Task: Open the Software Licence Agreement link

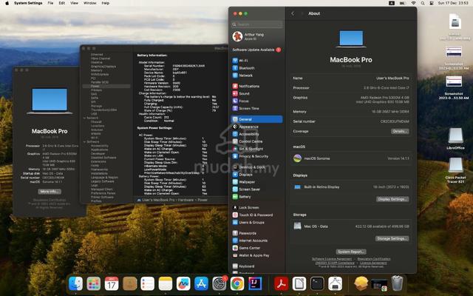Action: coord(332,259)
